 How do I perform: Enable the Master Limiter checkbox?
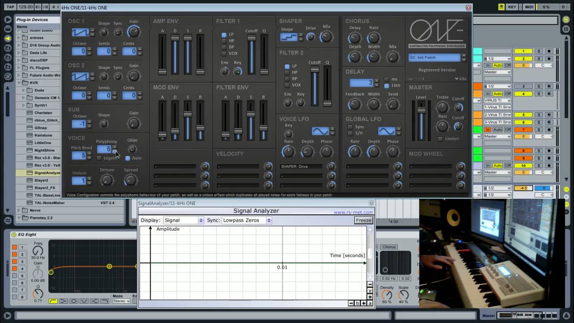440,139
